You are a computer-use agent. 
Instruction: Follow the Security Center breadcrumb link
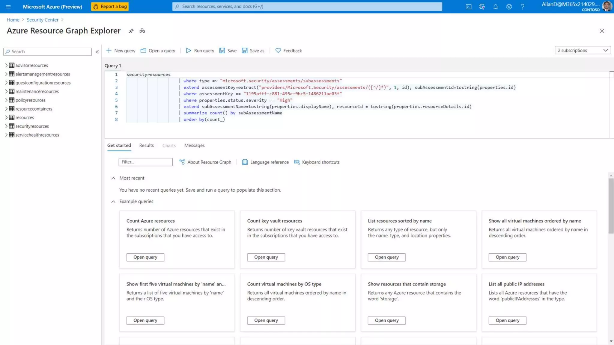[x=42, y=20]
